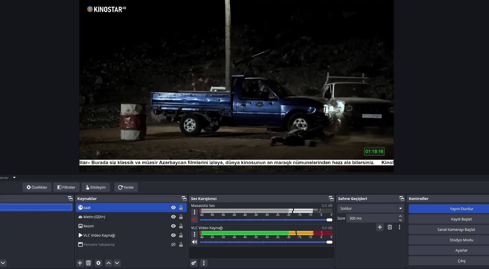
Task: Delete the selected source with trash icon
Action: click(x=89, y=263)
